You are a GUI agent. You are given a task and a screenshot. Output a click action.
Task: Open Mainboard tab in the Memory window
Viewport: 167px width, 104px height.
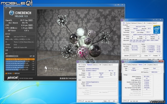pyautogui.click(x=135, y=65)
